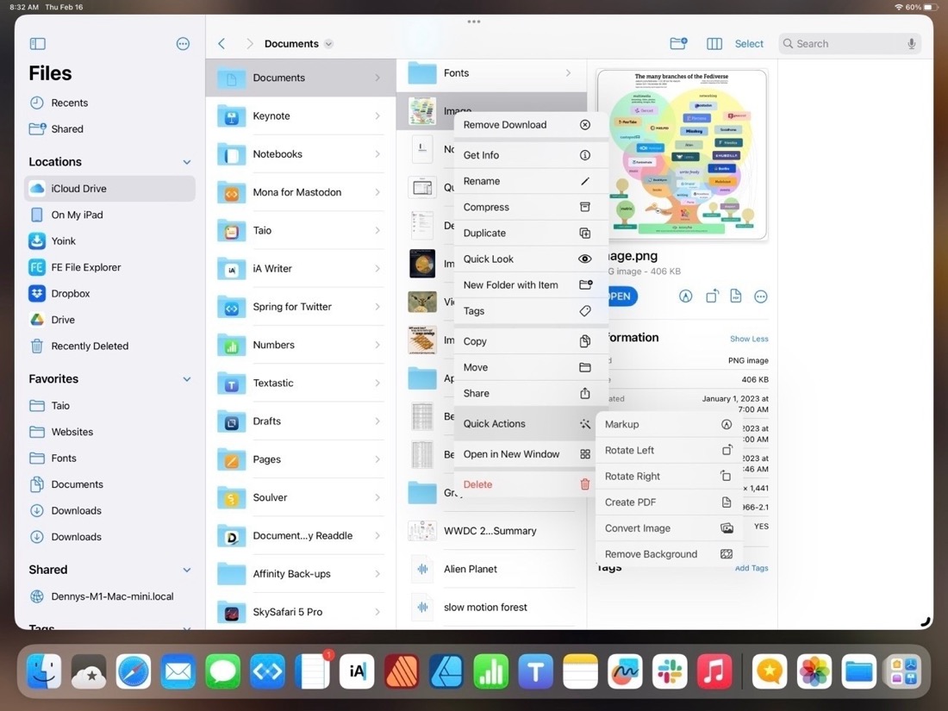Toggle the sidebar with the top-left sidebar icon
948x711 pixels.
[37, 43]
